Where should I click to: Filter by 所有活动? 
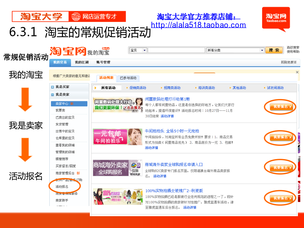[x=108, y=88]
